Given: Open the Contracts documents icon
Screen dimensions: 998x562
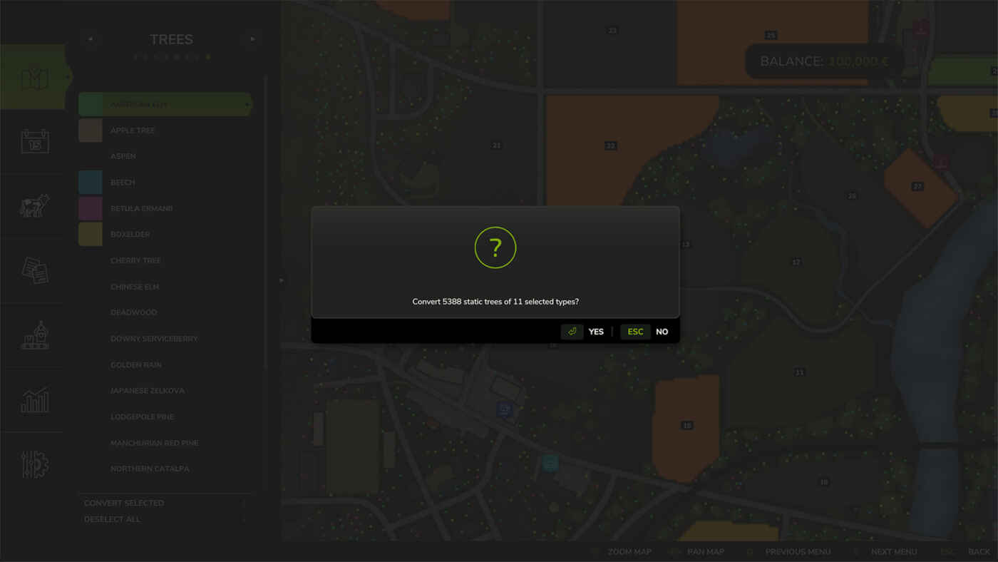Looking at the screenshot, I should [x=34, y=270].
